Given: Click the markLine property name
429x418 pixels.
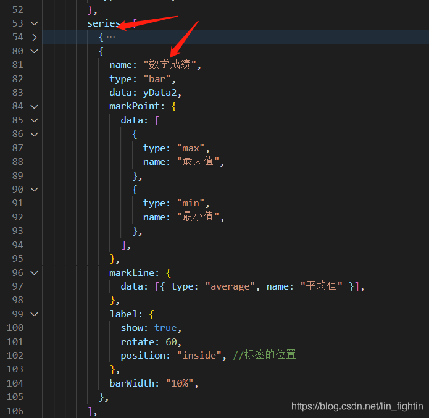Looking at the screenshot, I should coord(131,273).
